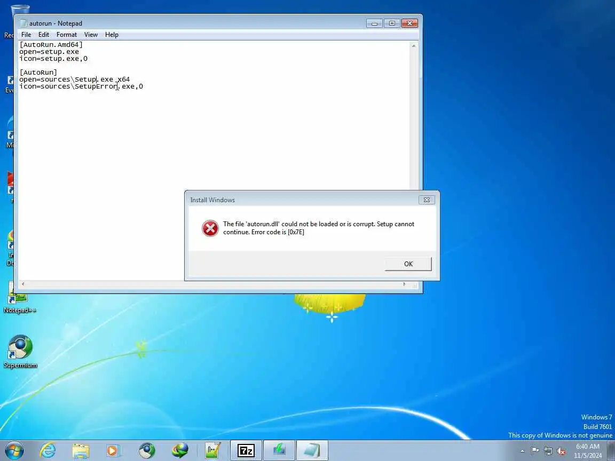This screenshot has width=615, height=461.
Task: Open the clock showing 6:40 AM
Action: [588, 451]
